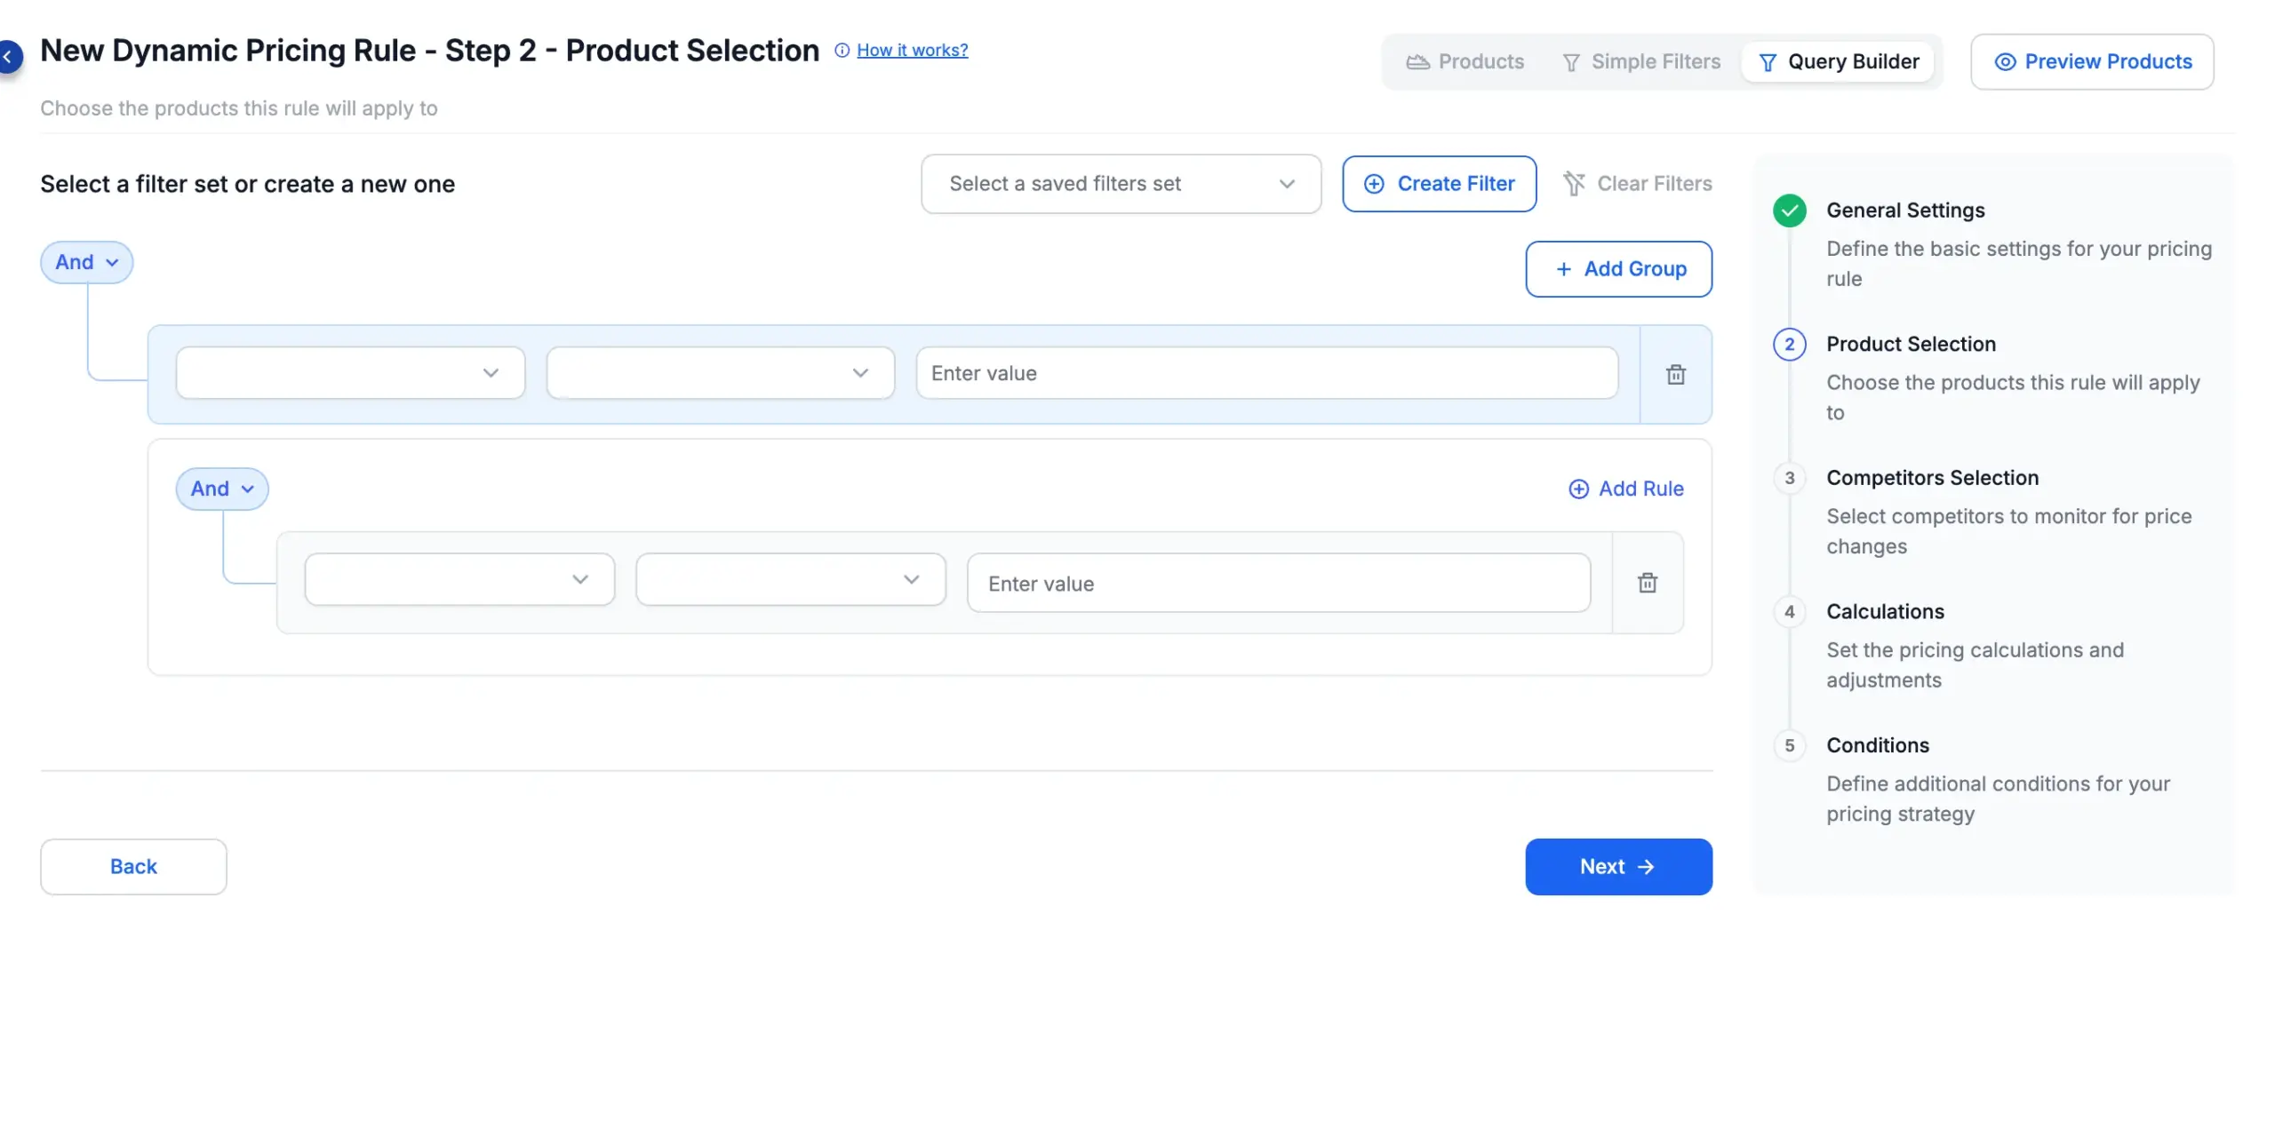Click the Conditions step title
This screenshot has height=1137, width=2275.
click(x=1877, y=745)
